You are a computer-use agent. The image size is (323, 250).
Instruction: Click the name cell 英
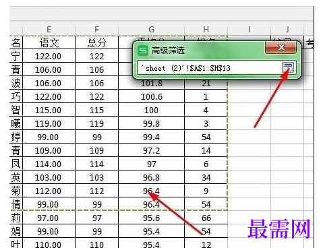pyautogui.click(x=16, y=177)
